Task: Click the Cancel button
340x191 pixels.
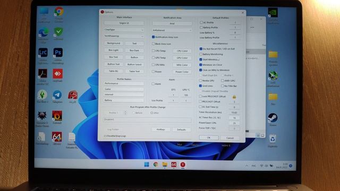Action: pyautogui.click(x=230, y=138)
